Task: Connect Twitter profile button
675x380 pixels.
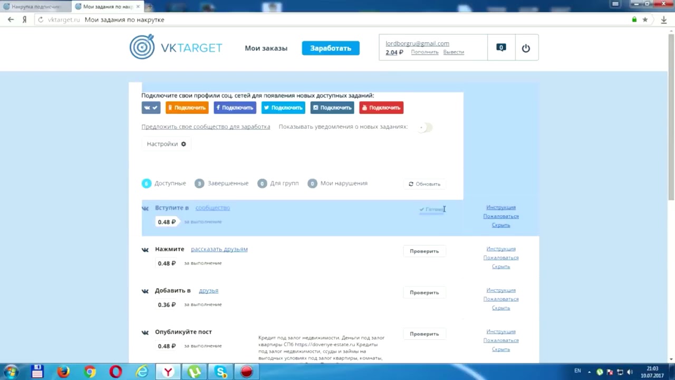Action: pos(283,108)
